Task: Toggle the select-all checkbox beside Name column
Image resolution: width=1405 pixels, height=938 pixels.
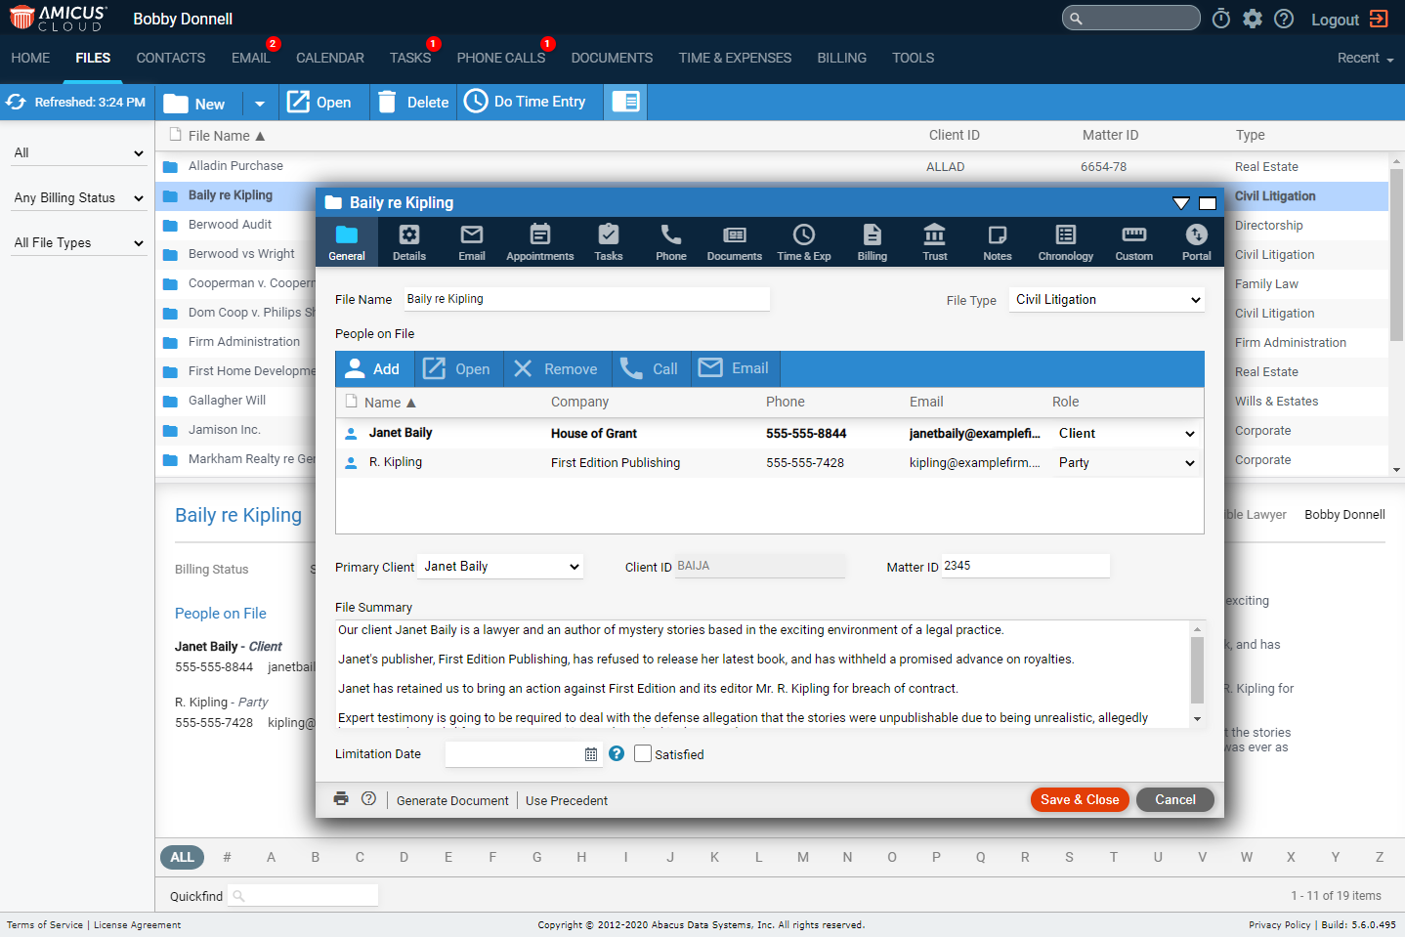Action: tap(352, 401)
